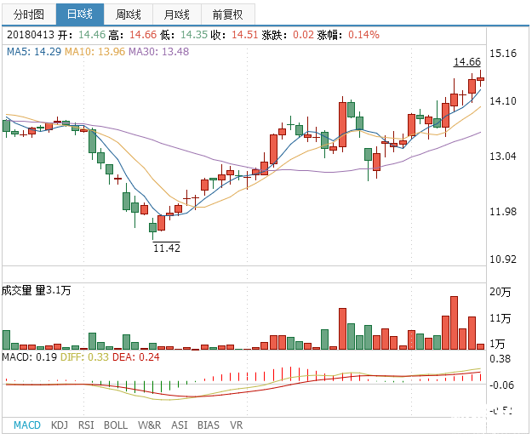Click the 成交量 volume label
This screenshot has height=439, width=532.
coord(17,290)
